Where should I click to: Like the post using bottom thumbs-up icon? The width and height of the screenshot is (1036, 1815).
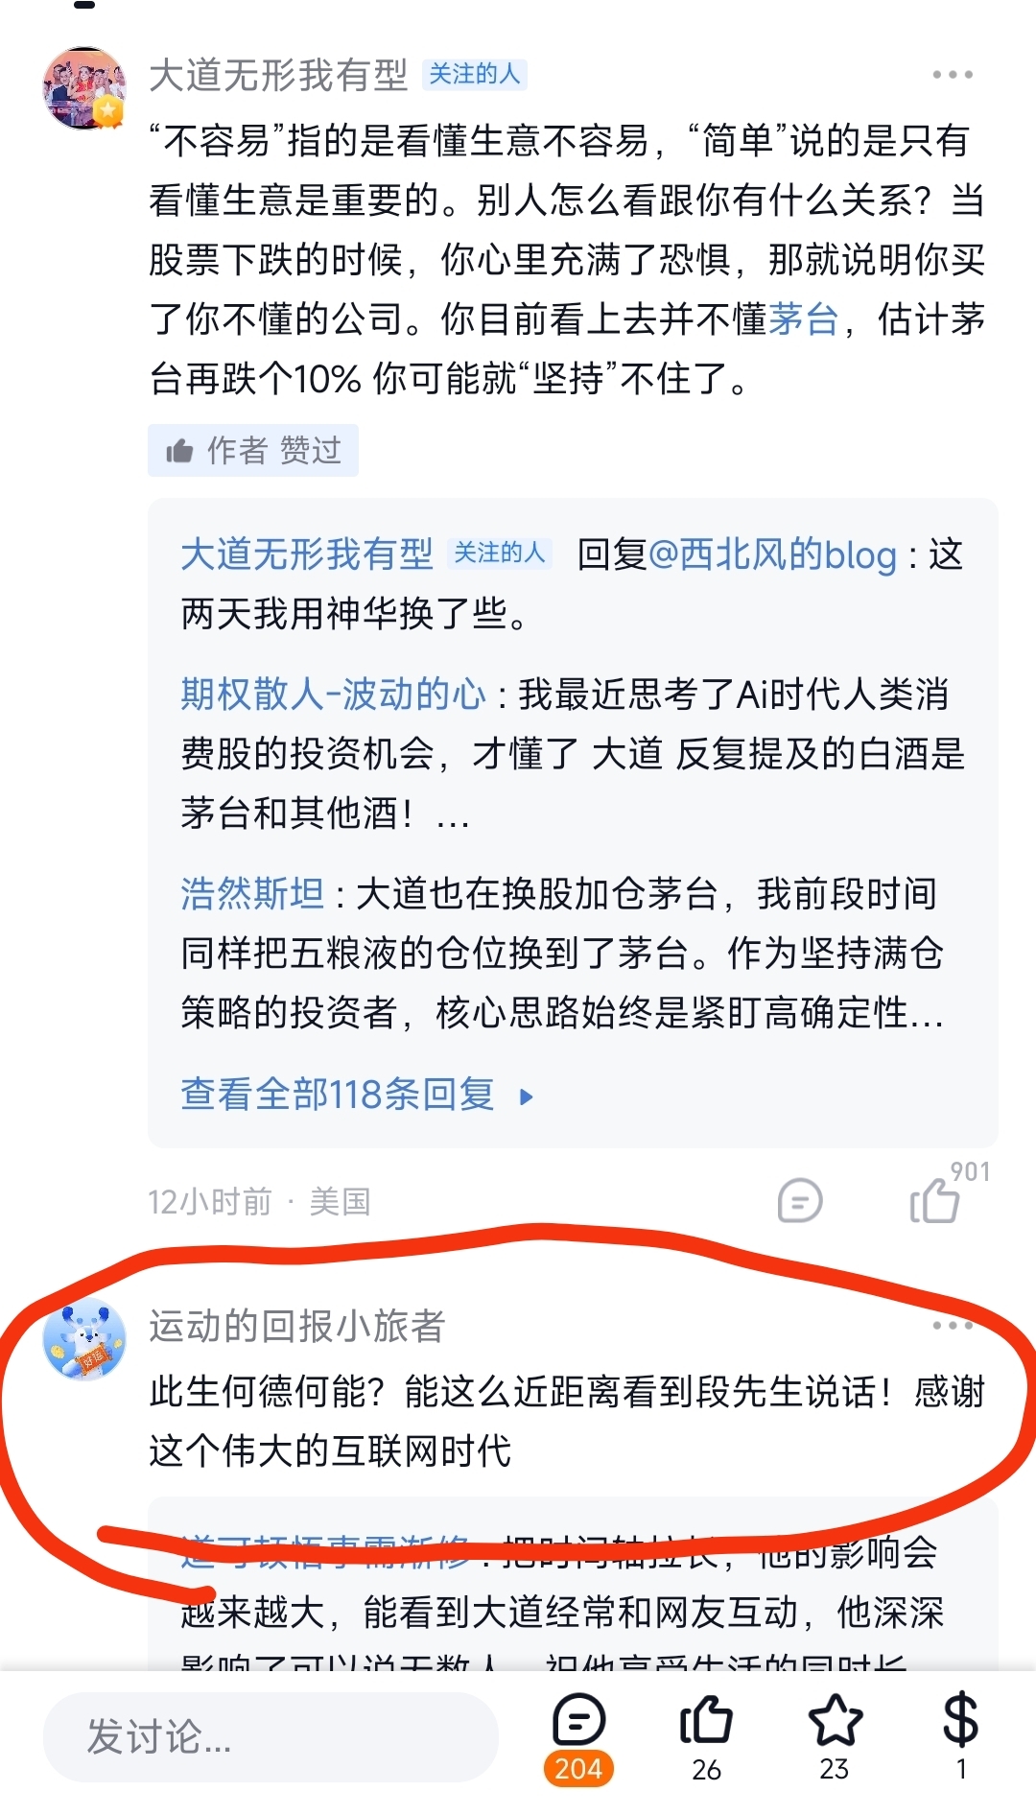click(706, 1736)
